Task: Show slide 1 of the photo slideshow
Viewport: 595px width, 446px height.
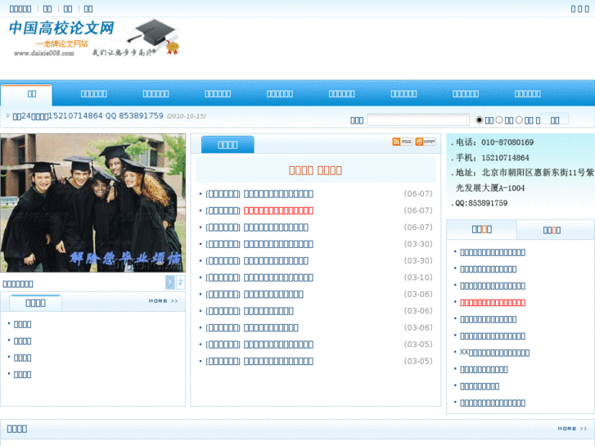Action: point(170,282)
